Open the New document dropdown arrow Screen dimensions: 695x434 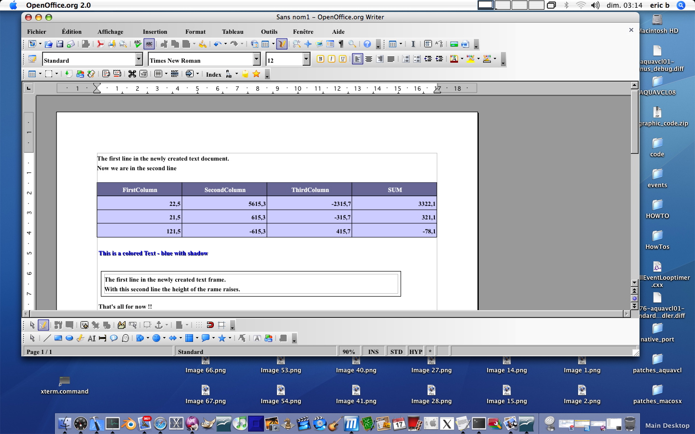(x=40, y=44)
